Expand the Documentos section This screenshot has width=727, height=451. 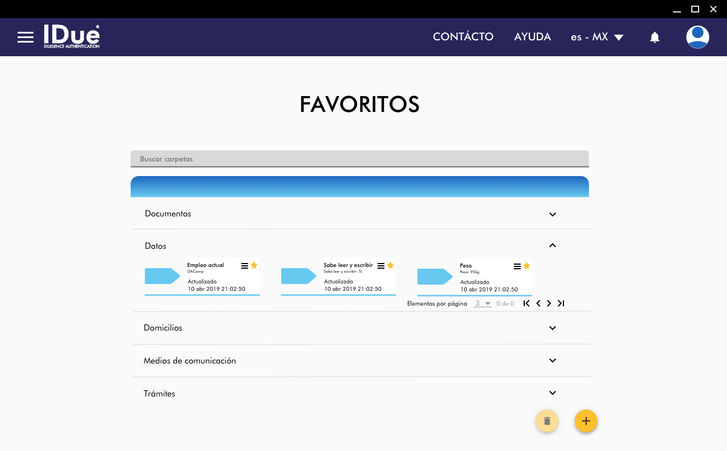click(x=552, y=214)
